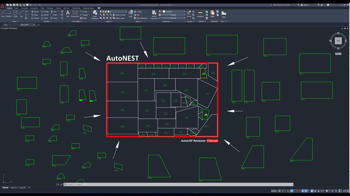The height and width of the screenshot is (196, 350).
Task: Click Make Current layer button
Action: 119,15
